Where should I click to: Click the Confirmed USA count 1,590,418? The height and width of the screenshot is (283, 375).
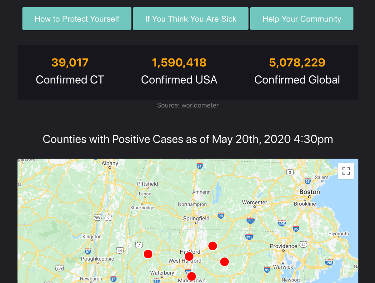click(179, 63)
